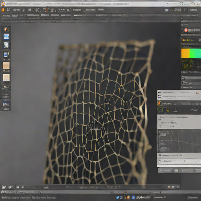Select the blue window icon in left toolbar
Screen dimensions: 201x201
click(x=6, y=37)
